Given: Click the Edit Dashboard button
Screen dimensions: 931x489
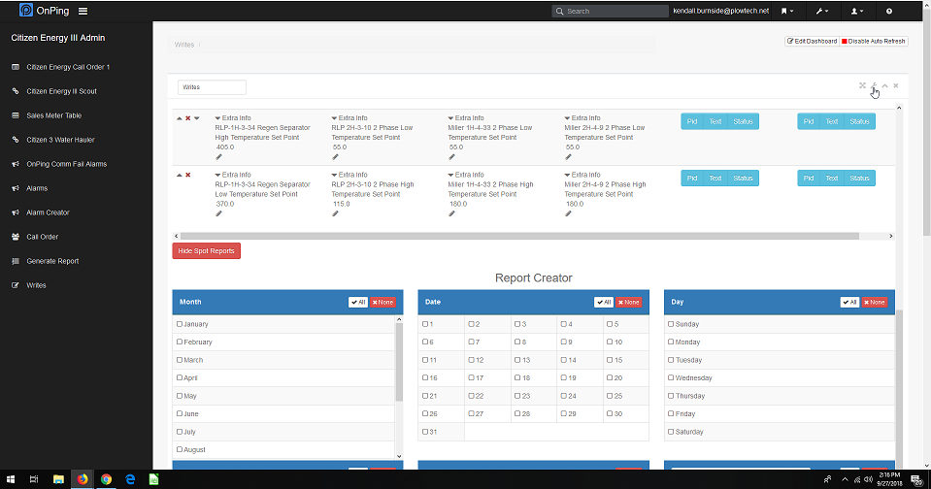Looking at the screenshot, I should coord(812,41).
